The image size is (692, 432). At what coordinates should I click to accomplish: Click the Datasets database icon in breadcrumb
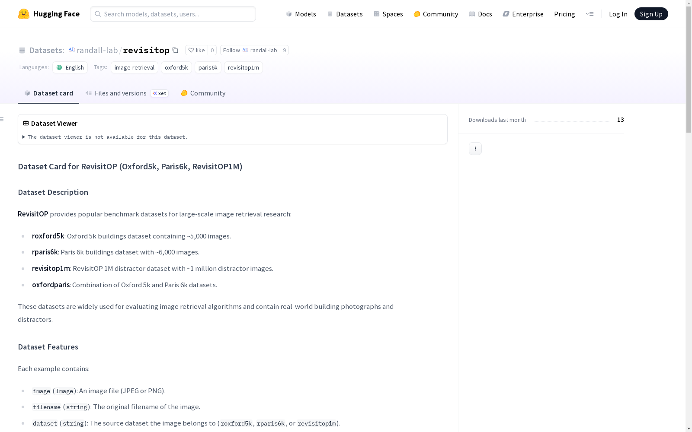[x=22, y=50]
